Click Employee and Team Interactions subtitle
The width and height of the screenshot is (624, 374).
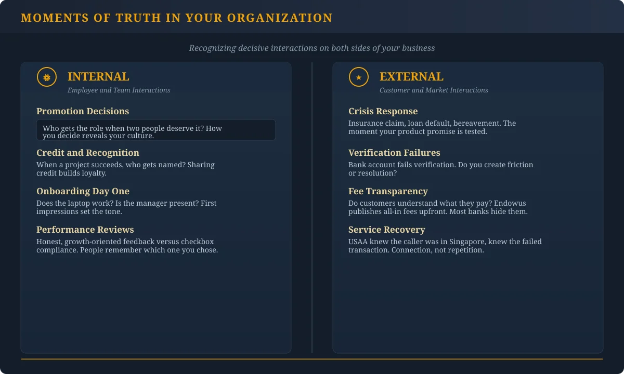click(119, 90)
